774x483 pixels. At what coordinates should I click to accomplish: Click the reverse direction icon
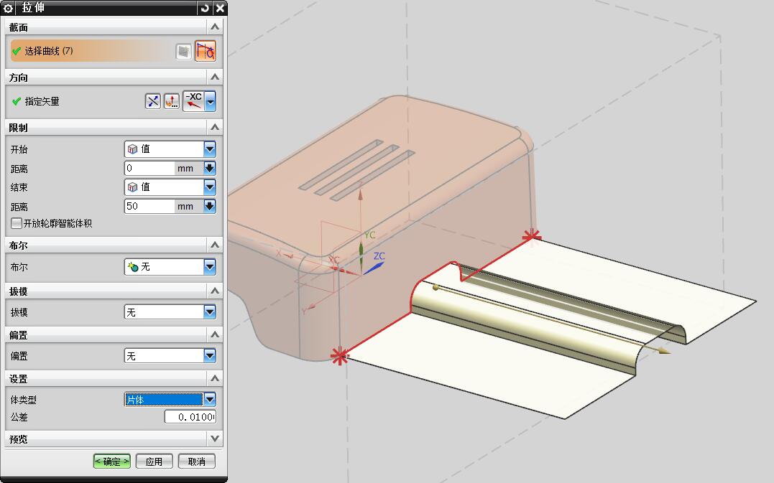point(153,101)
